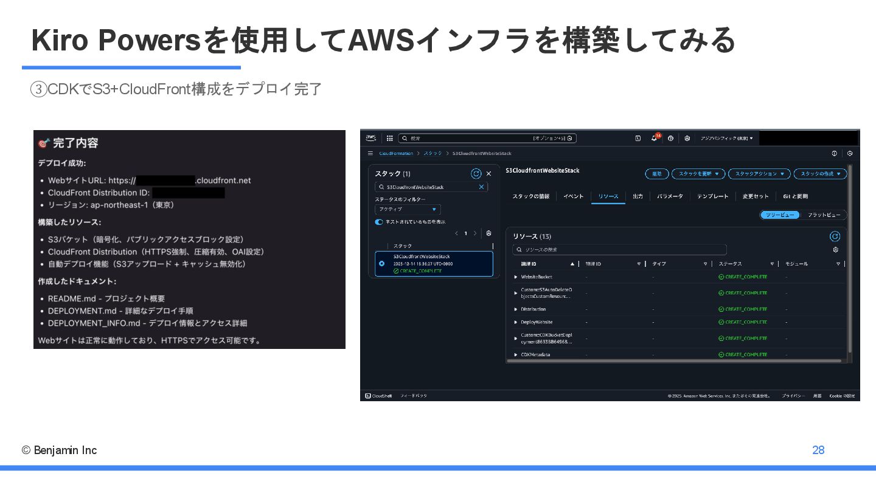Open the Asia Pacific (Tokyo) region selector
This screenshot has width=876, height=493.
click(726, 138)
